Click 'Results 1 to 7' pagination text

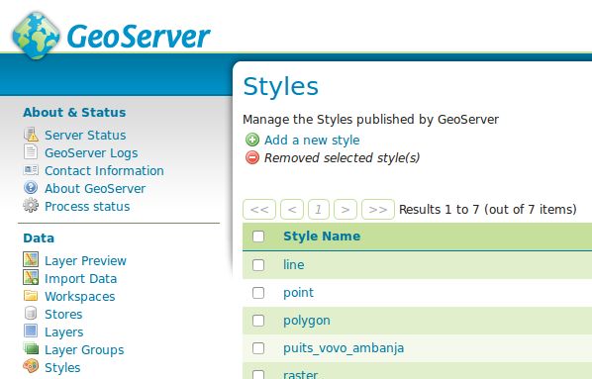[x=487, y=210]
